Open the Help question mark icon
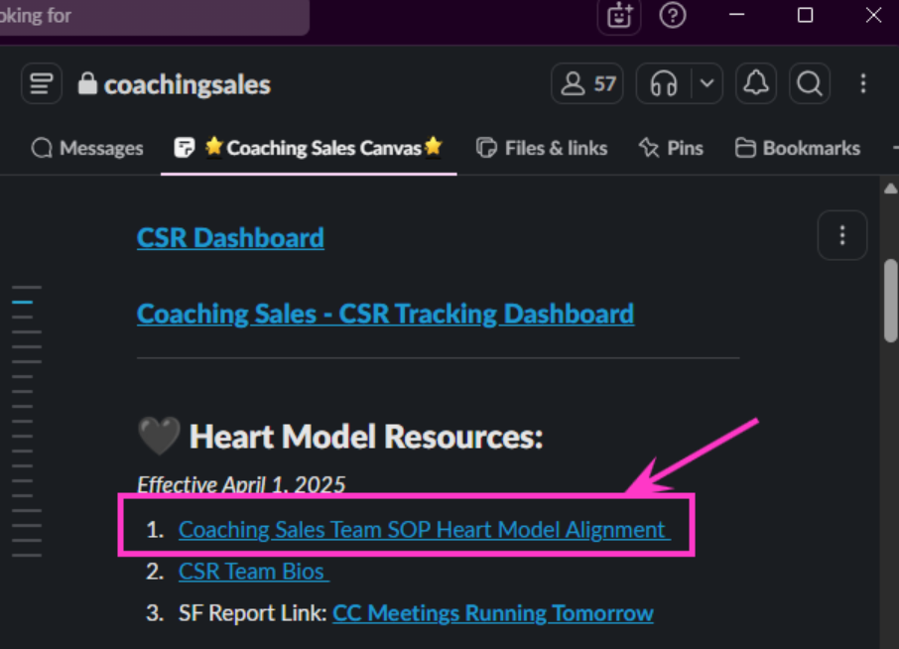The width and height of the screenshot is (899, 649). tap(672, 16)
